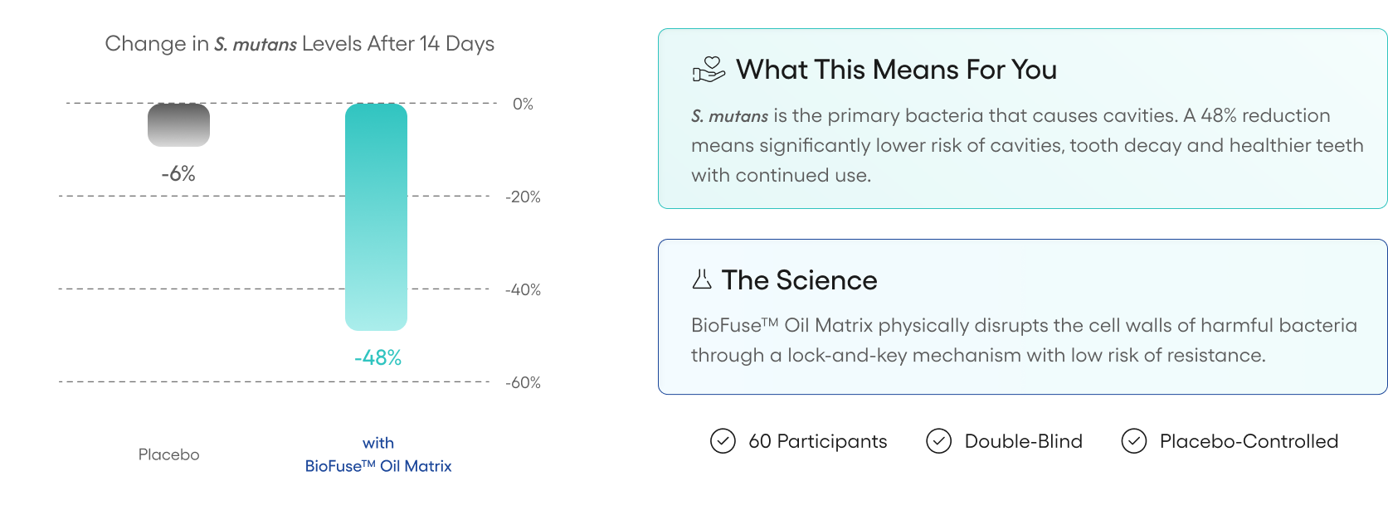
Task: Click the gray Placebo bar
Action: pos(178,125)
